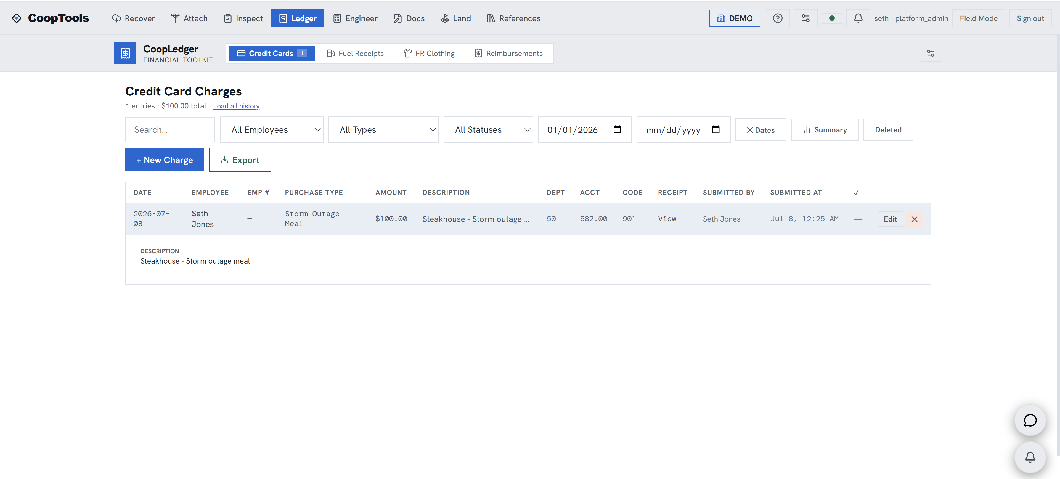1060x479 pixels.
Task: Switch to the FR Clothing tab
Action: tap(429, 53)
